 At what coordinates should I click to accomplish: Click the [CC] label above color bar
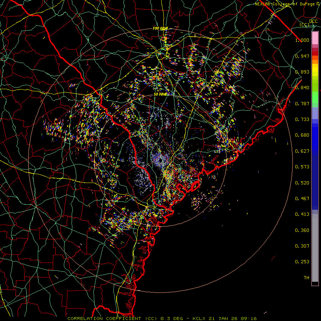[304, 25]
